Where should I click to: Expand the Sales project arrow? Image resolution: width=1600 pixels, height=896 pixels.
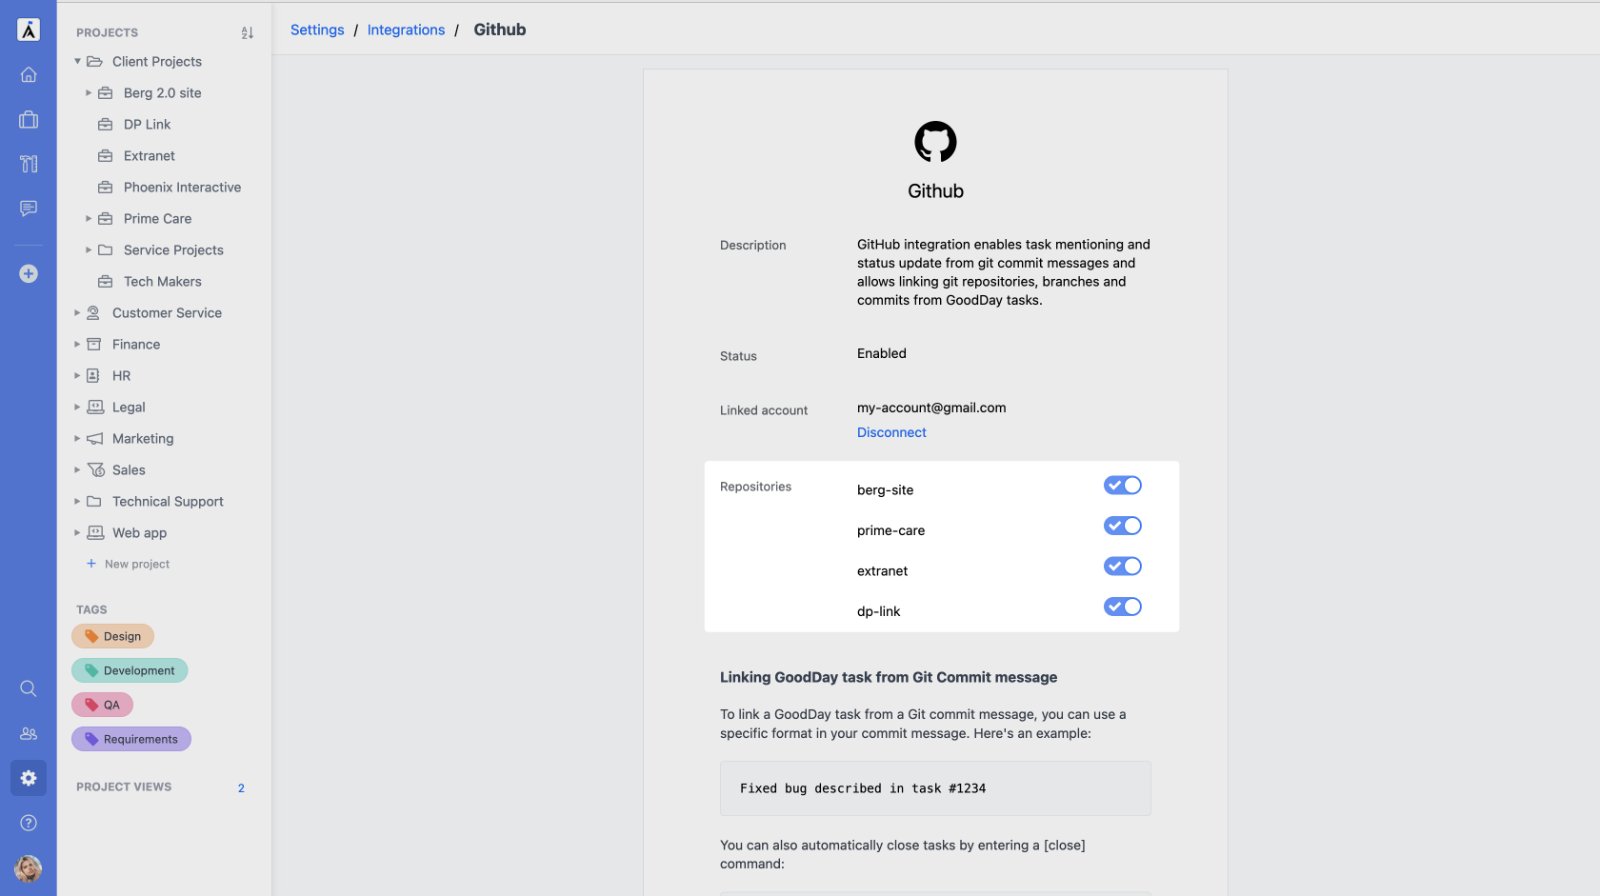[x=77, y=469]
